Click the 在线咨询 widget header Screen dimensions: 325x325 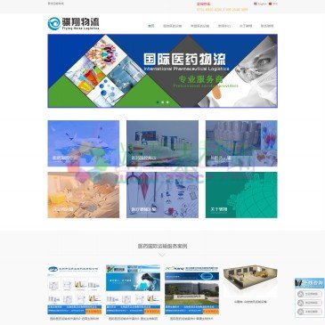[310, 283]
